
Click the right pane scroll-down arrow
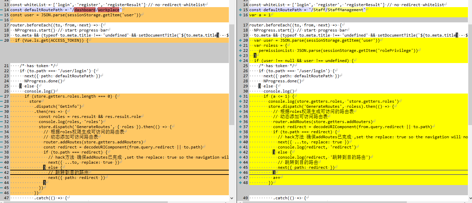tap(470, 198)
